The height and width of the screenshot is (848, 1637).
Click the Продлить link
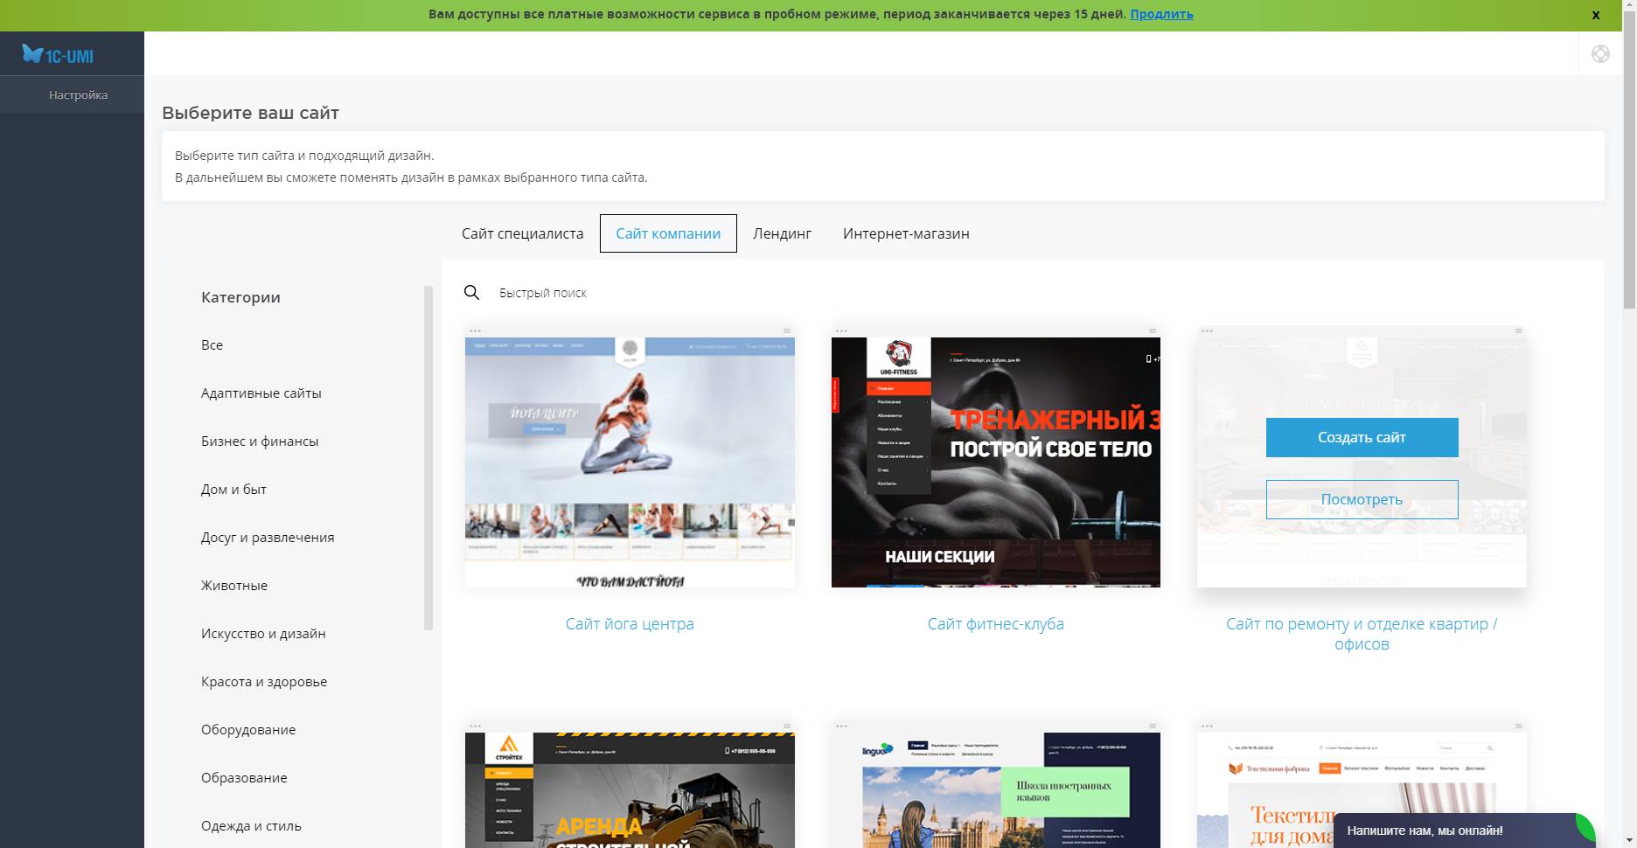1161,14
